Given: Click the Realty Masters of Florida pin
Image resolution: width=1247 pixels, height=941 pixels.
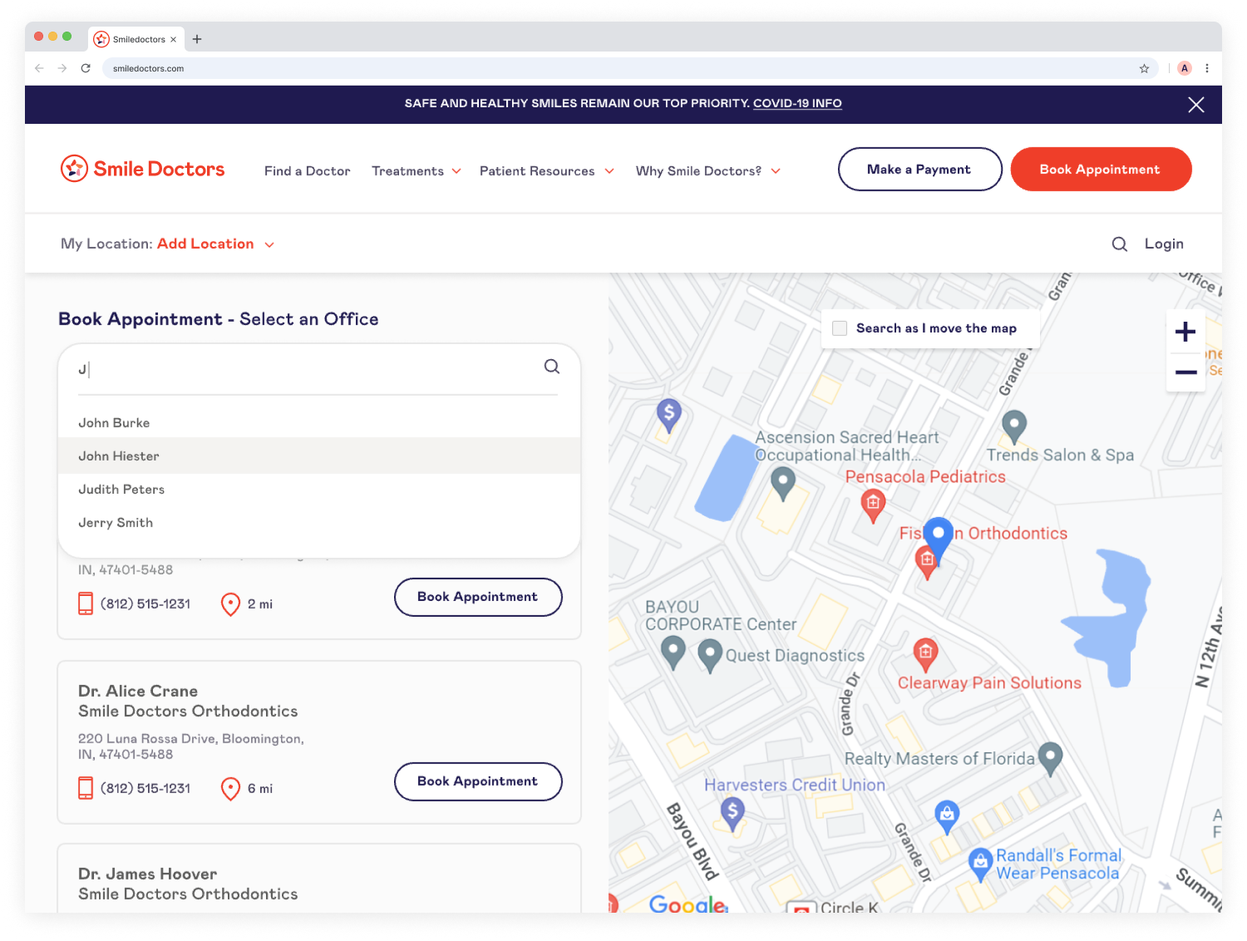Looking at the screenshot, I should (1051, 759).
